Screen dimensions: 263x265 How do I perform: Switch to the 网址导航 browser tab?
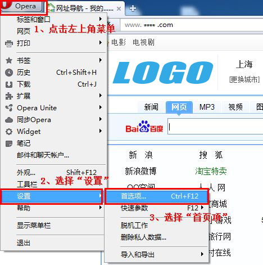(85, 8)
